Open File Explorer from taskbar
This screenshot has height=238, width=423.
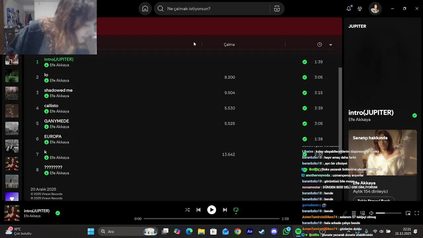(201, 231)
